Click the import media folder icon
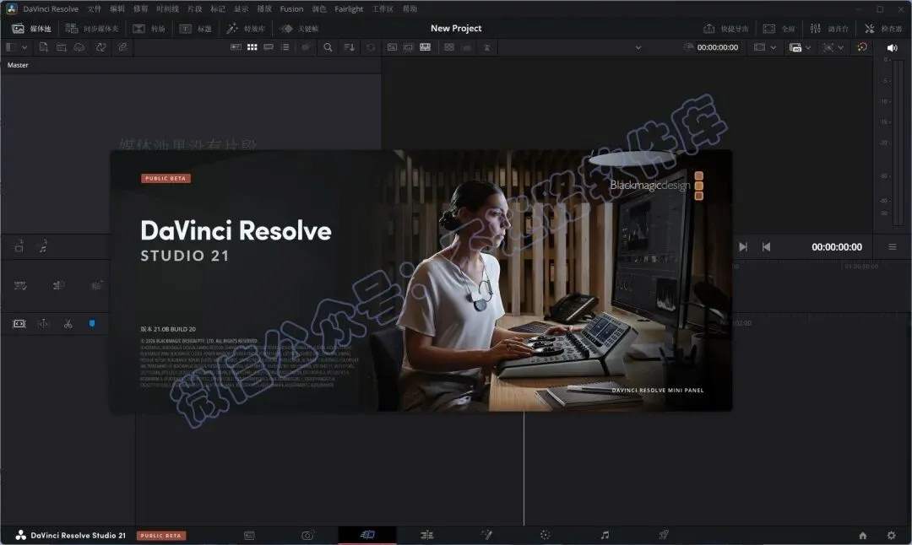 tap(61, 47)
